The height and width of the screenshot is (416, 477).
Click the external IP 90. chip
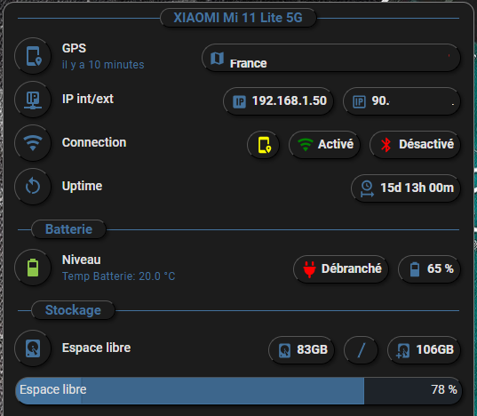coord(401,101)
